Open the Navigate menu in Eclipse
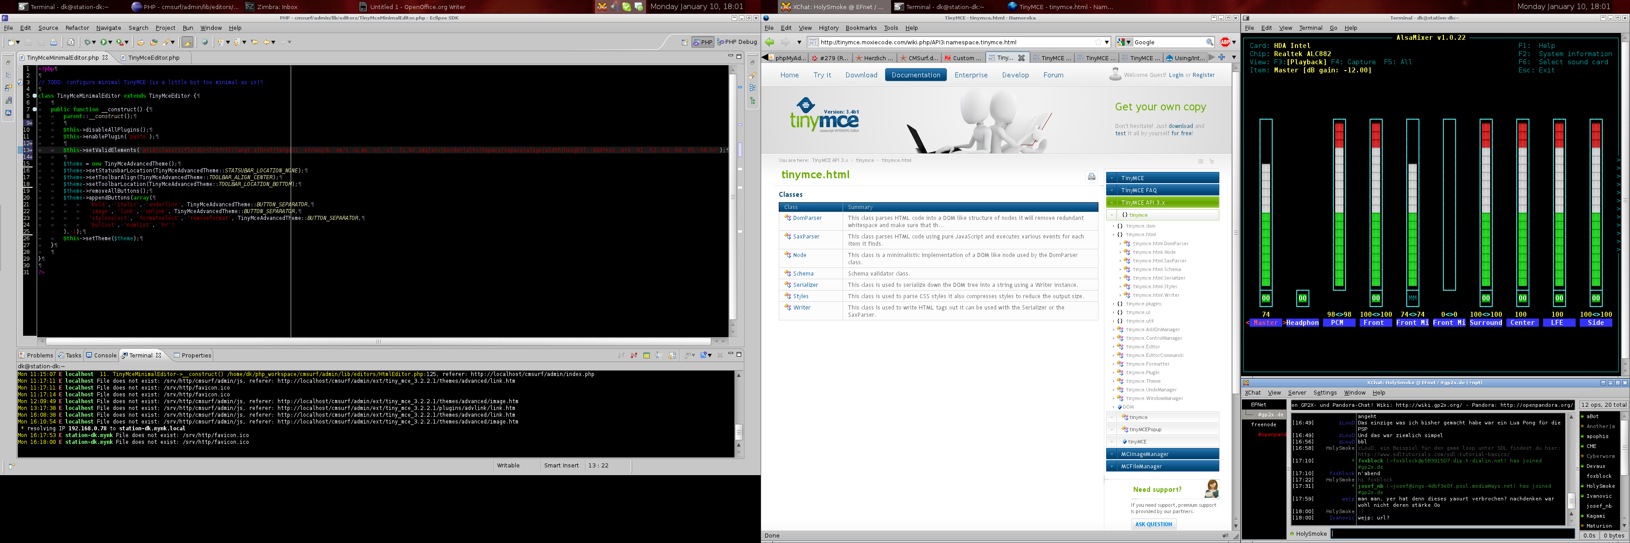1630x543 pixels. [108, 28]
